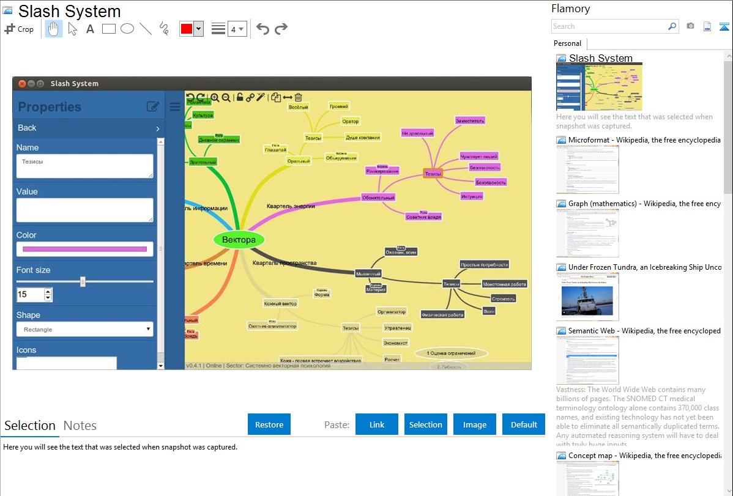Activate the hand pan tool
The height and width of the screenshot is (496, 733).
53,29
